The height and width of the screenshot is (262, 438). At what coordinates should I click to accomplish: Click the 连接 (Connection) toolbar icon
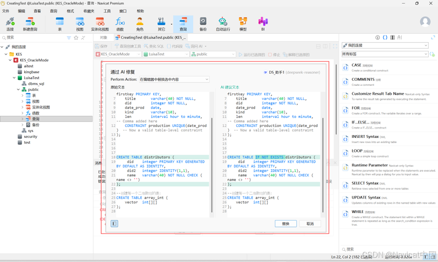[x=10, y=24]
